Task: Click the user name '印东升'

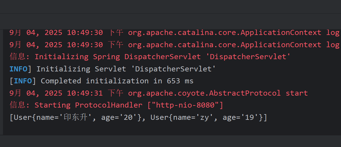Action: click(76, 117)
